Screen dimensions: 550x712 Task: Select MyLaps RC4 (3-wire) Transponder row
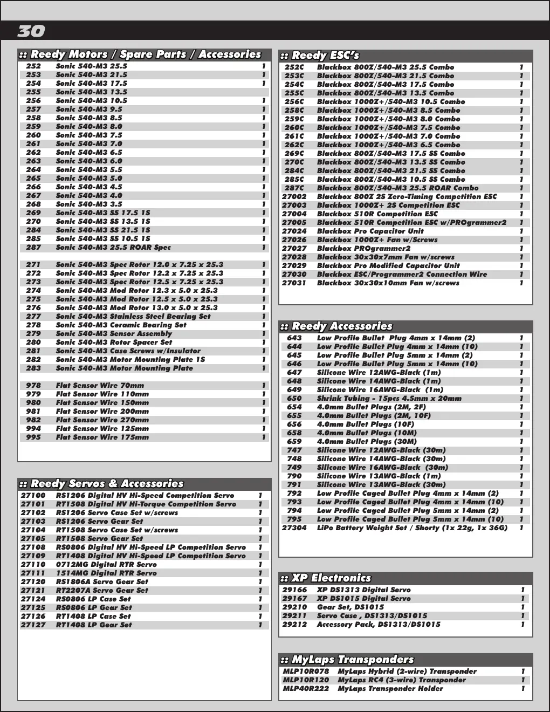coord(405,680)
